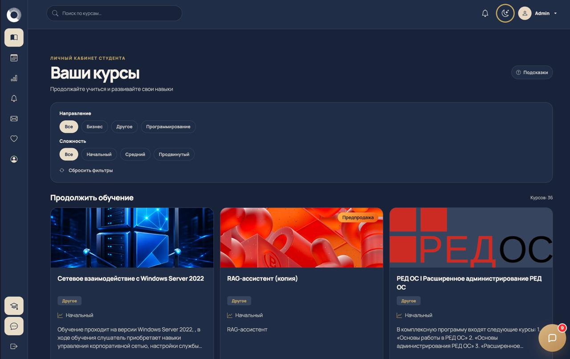
Task: Open the mail envelope icon in sidebar
Action: pos(14,118)
